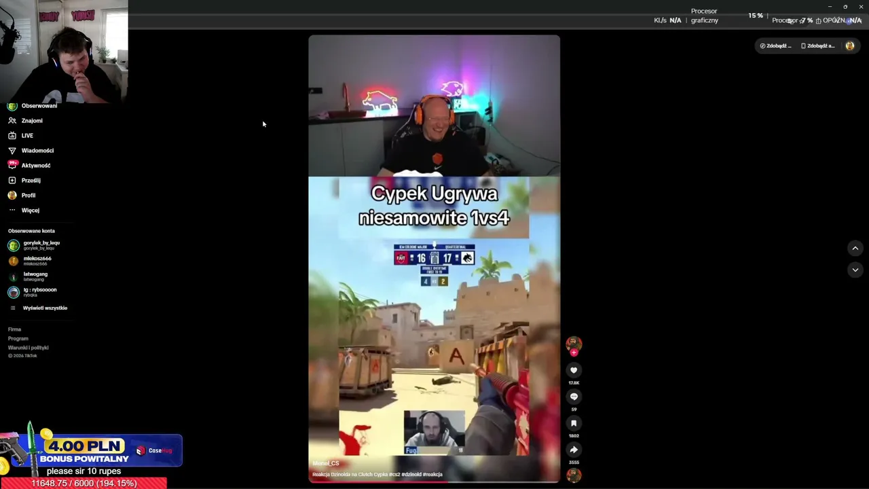
Task: Like the video with heart icon
Action: (574, 370)
